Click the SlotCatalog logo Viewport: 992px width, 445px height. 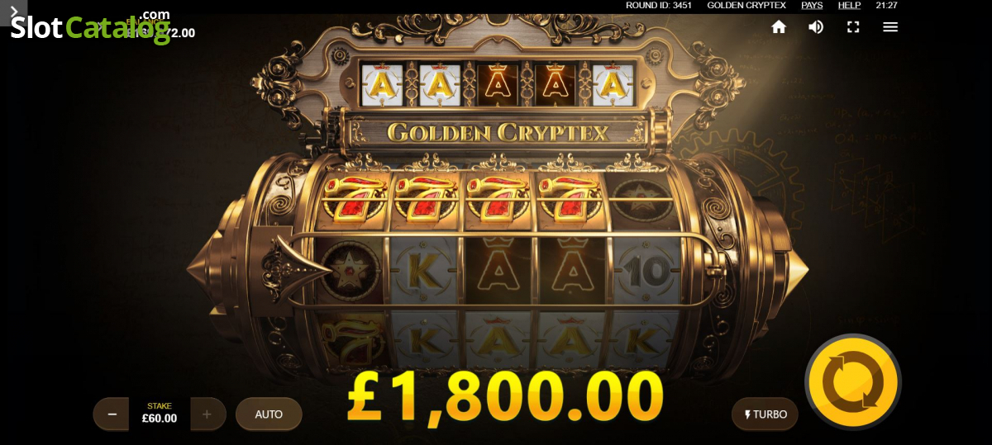pyautogui.click(x=90, y=26)
